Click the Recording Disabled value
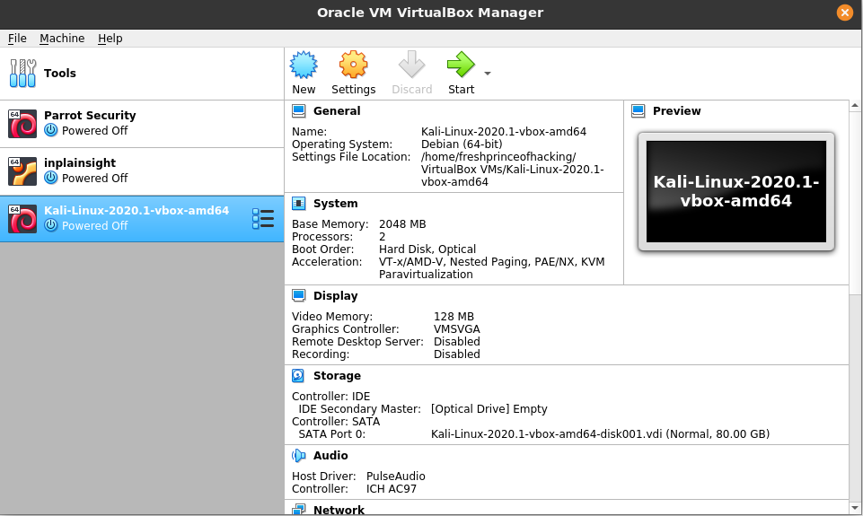The height and width of the screenshot is (516, 863). pos(457,354)
